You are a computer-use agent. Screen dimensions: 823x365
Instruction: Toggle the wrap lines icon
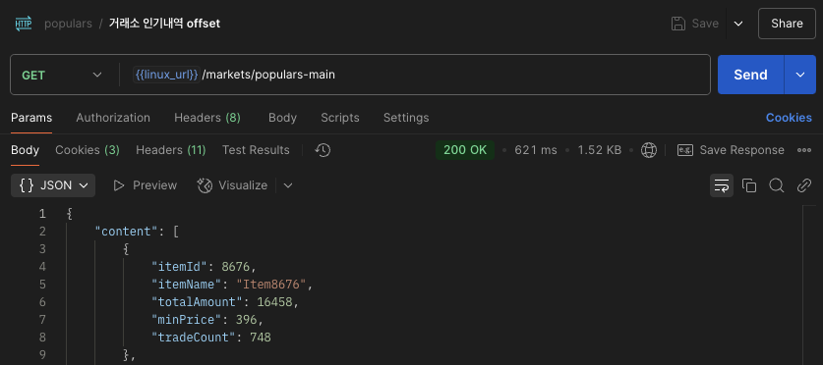click(722, 185)
